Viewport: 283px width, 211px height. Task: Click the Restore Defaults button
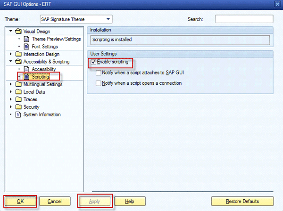[242, 201]
